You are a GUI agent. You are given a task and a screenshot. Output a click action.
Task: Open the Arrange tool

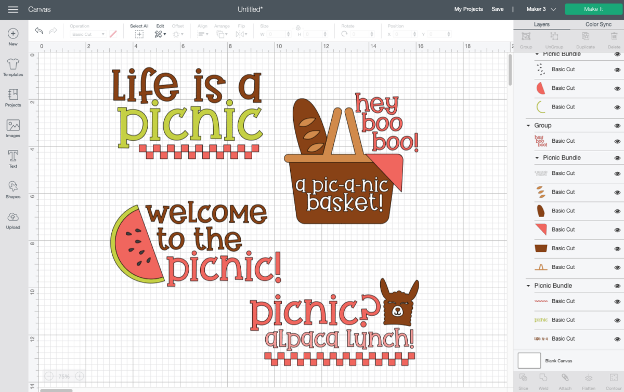tap(222, 34)
